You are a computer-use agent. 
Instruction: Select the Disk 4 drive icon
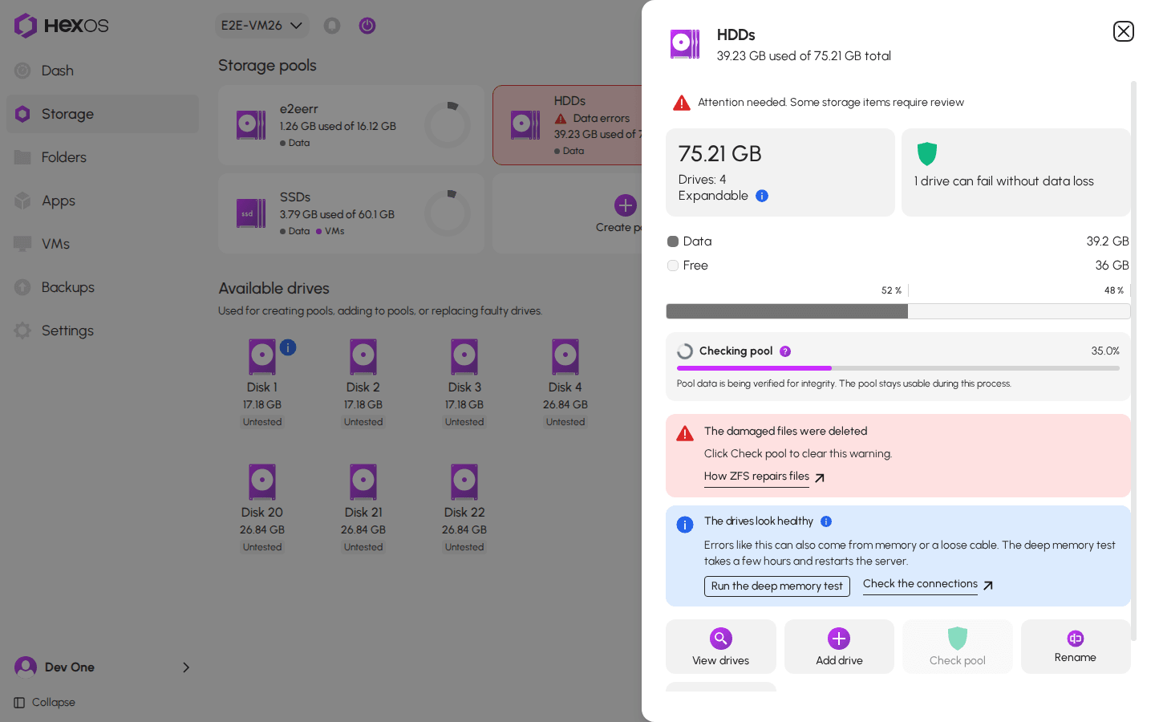pyautogui.click(x=565, y=357)
